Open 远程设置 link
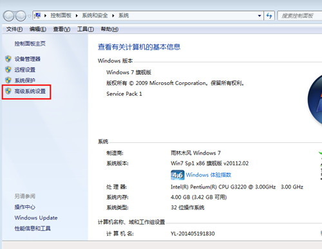Viewport: 322px width, 249px height. (25, 69)
